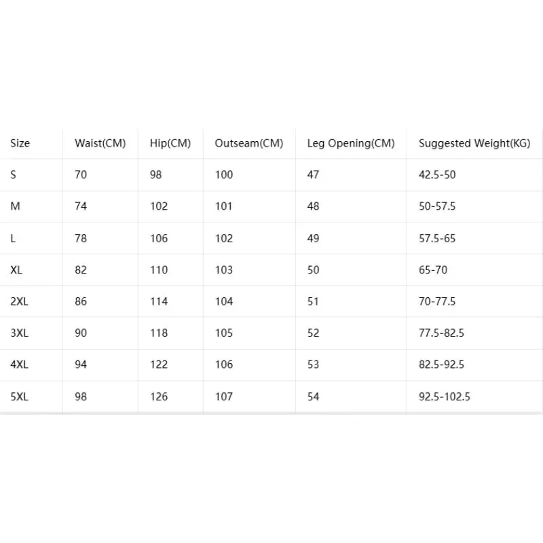Select the S size row label

13,174
